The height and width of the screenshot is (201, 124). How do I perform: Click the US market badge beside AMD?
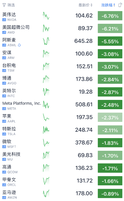point(4,32)
